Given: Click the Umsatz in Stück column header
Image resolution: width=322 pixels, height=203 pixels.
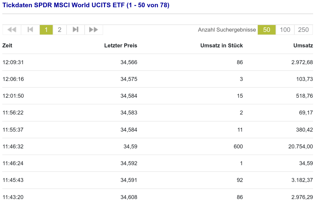Looking at the screenshot, I should [x=221, y=45].
